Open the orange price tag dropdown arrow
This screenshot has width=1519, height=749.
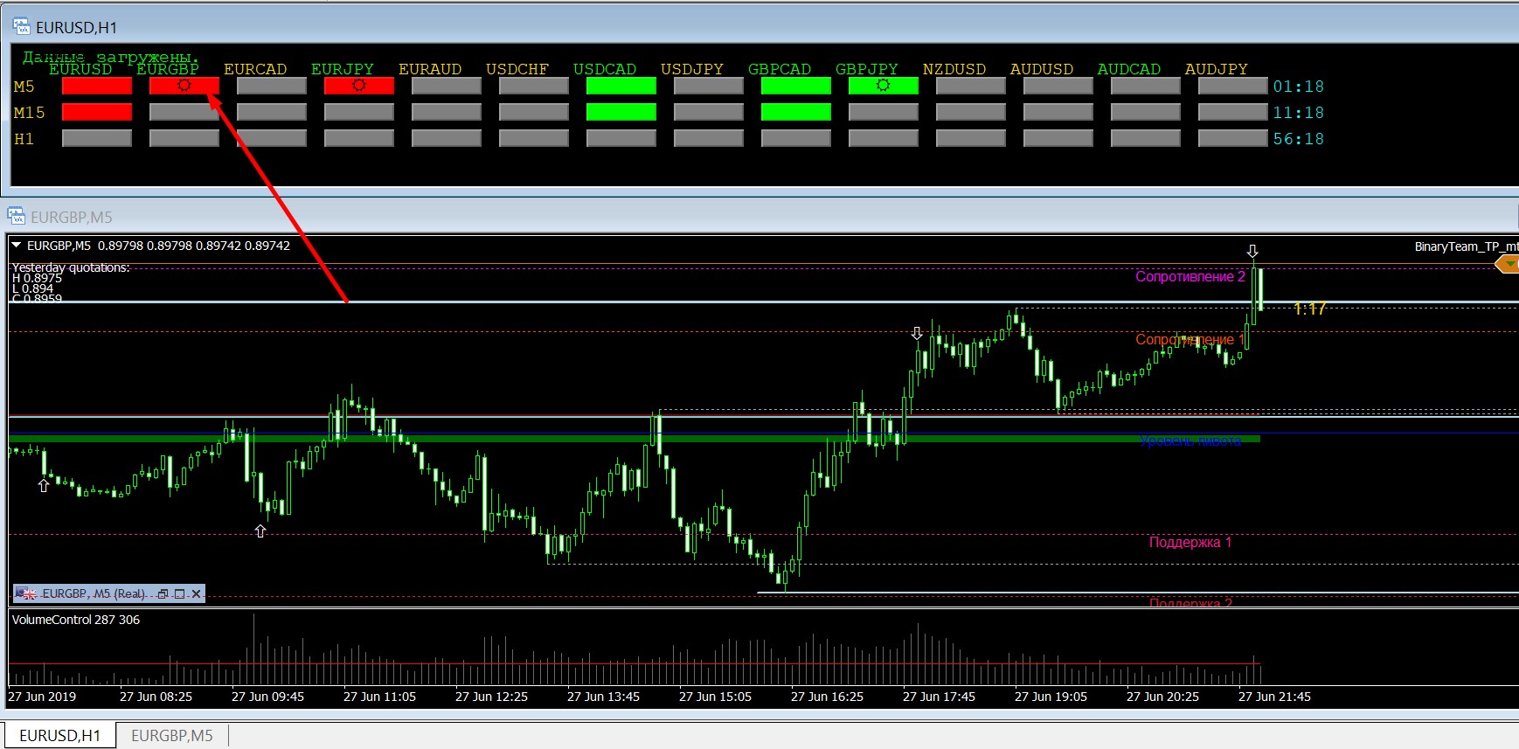coord(1509,264)
